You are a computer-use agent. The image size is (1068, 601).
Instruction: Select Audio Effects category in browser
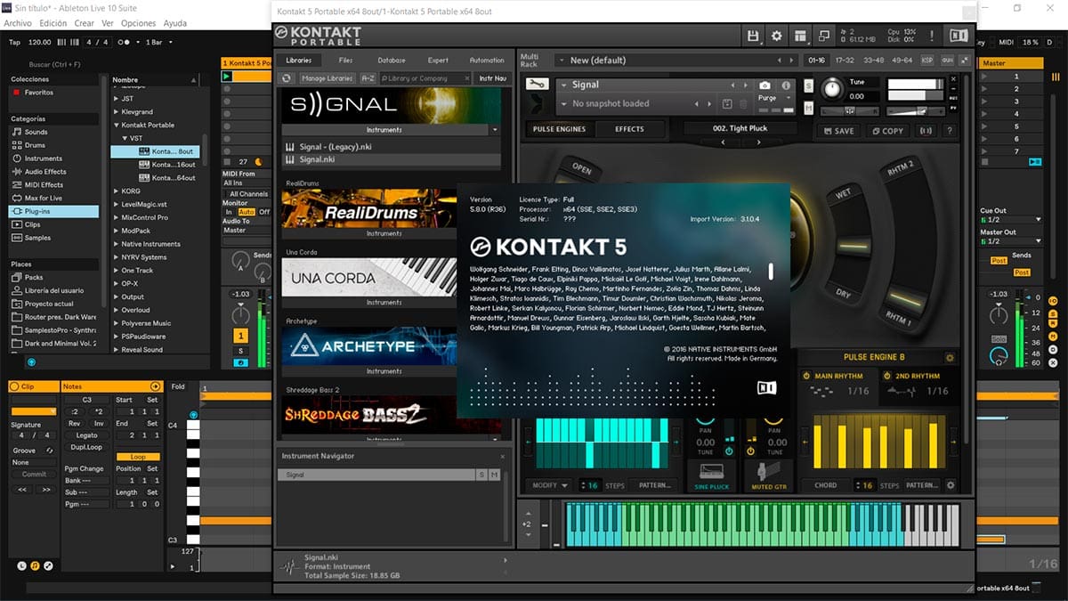pos(44,172)
